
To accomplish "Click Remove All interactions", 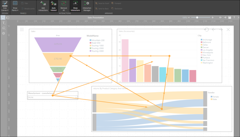I will tap(64, 6).
